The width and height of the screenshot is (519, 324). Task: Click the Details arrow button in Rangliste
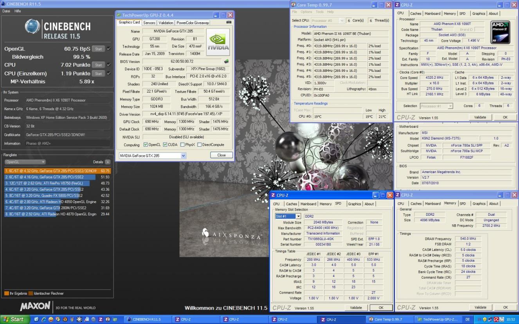point(108,161)
